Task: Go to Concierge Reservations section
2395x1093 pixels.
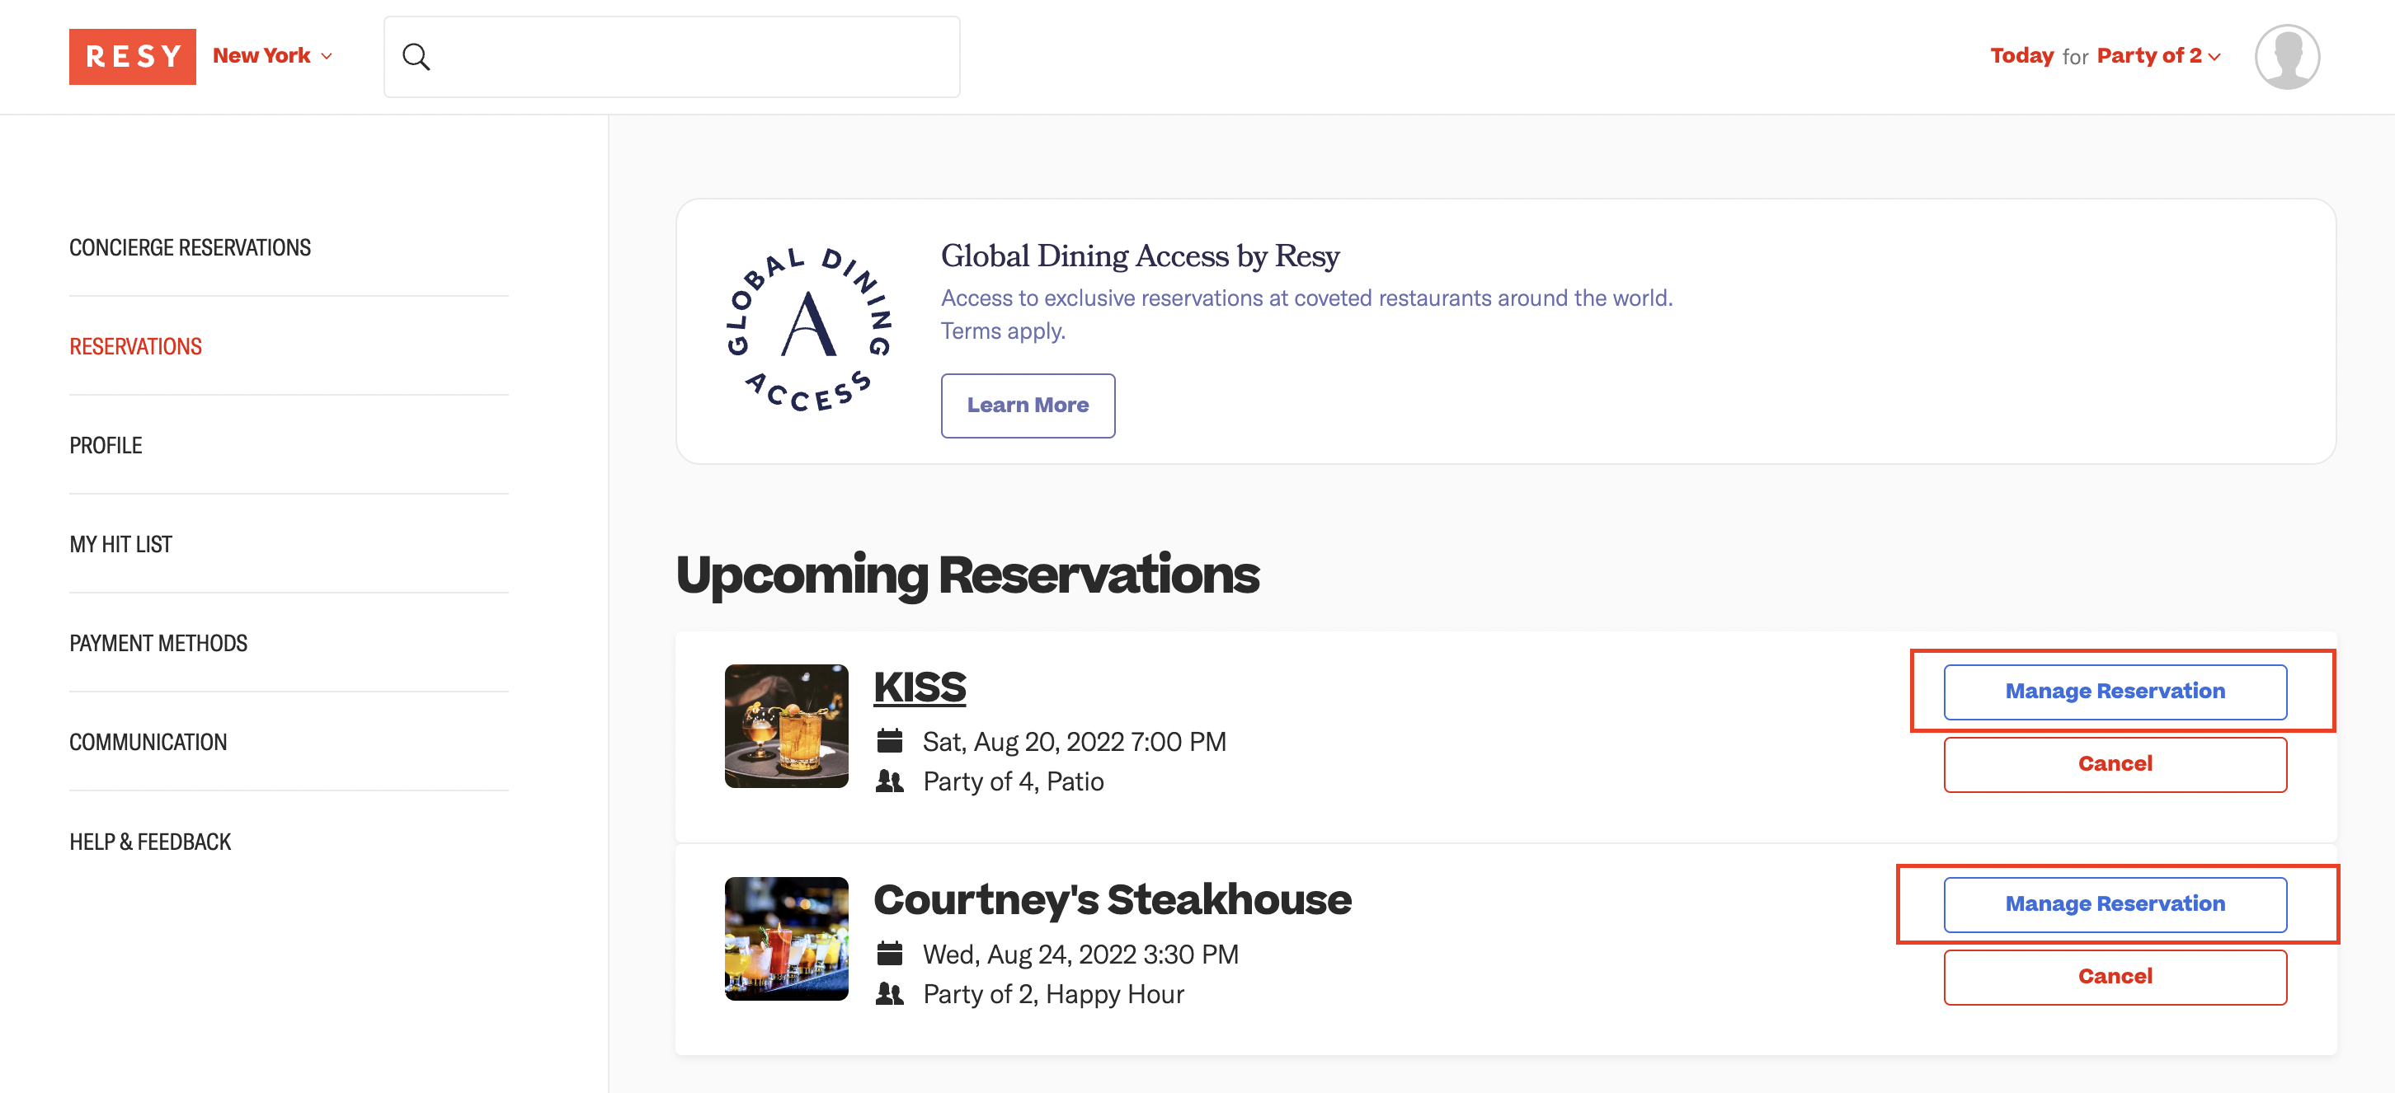Action: pos(190,247)
